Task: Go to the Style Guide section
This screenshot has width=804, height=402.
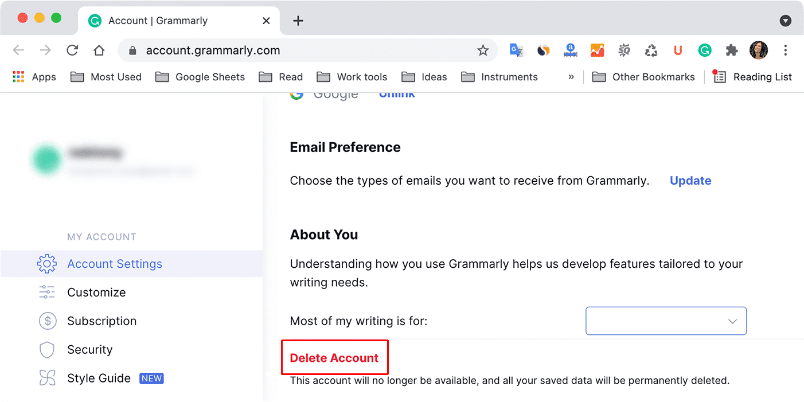Action: click(99, 378)
